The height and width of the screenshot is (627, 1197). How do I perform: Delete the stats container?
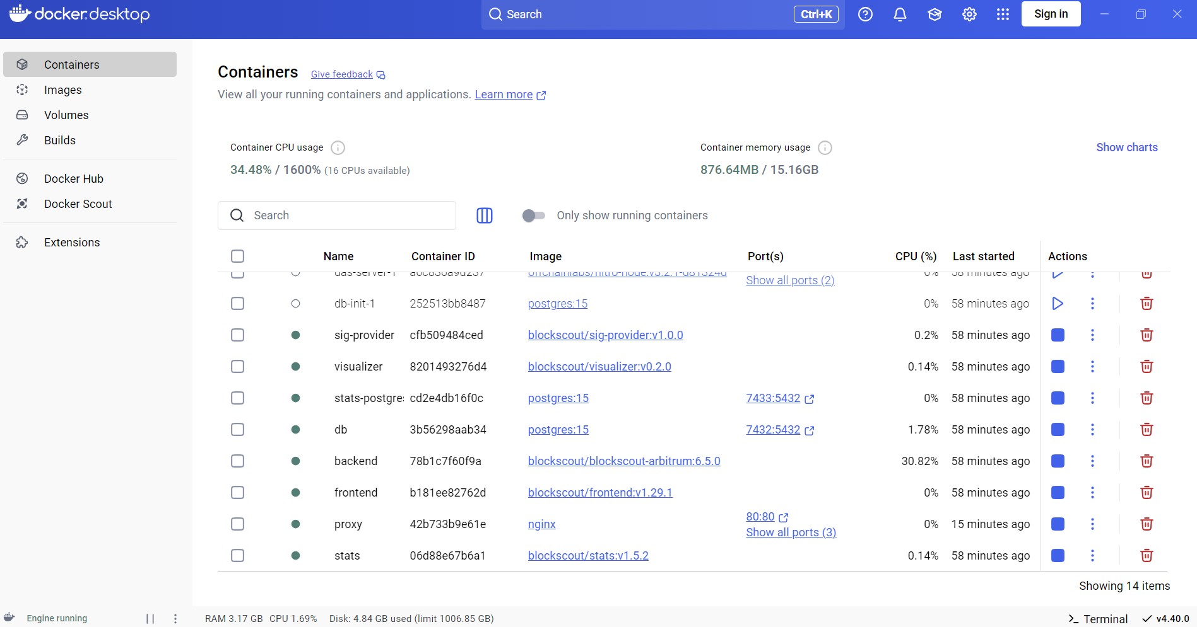[1147, 556]
